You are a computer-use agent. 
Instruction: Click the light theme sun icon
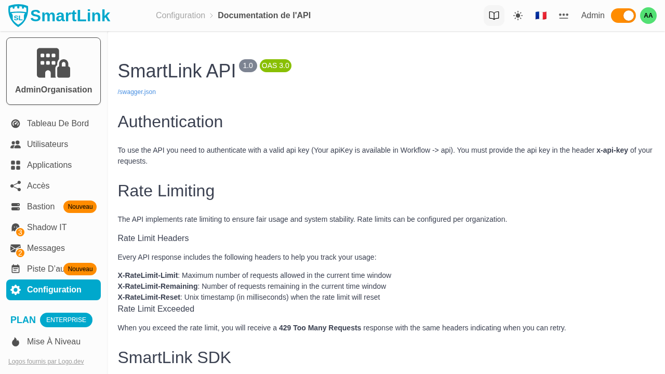click(x=517, y=15)
